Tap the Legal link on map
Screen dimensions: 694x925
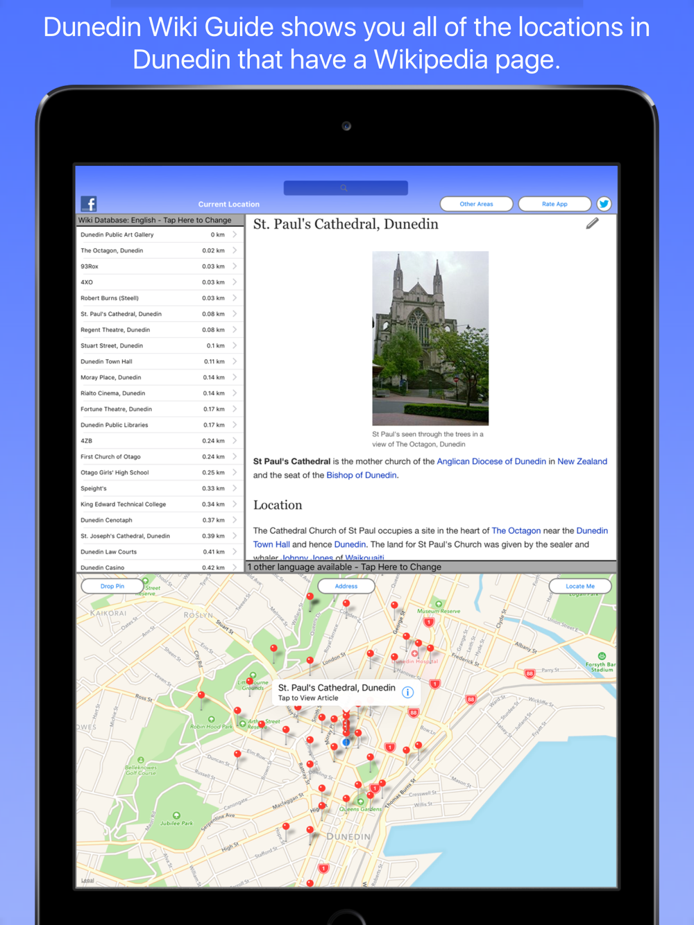click(x=87, y=881)
